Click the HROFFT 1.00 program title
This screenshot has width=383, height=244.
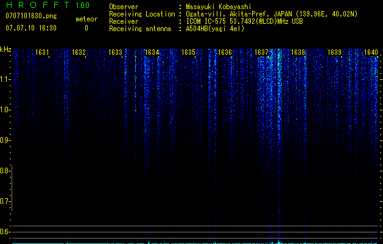pos(47,5)
